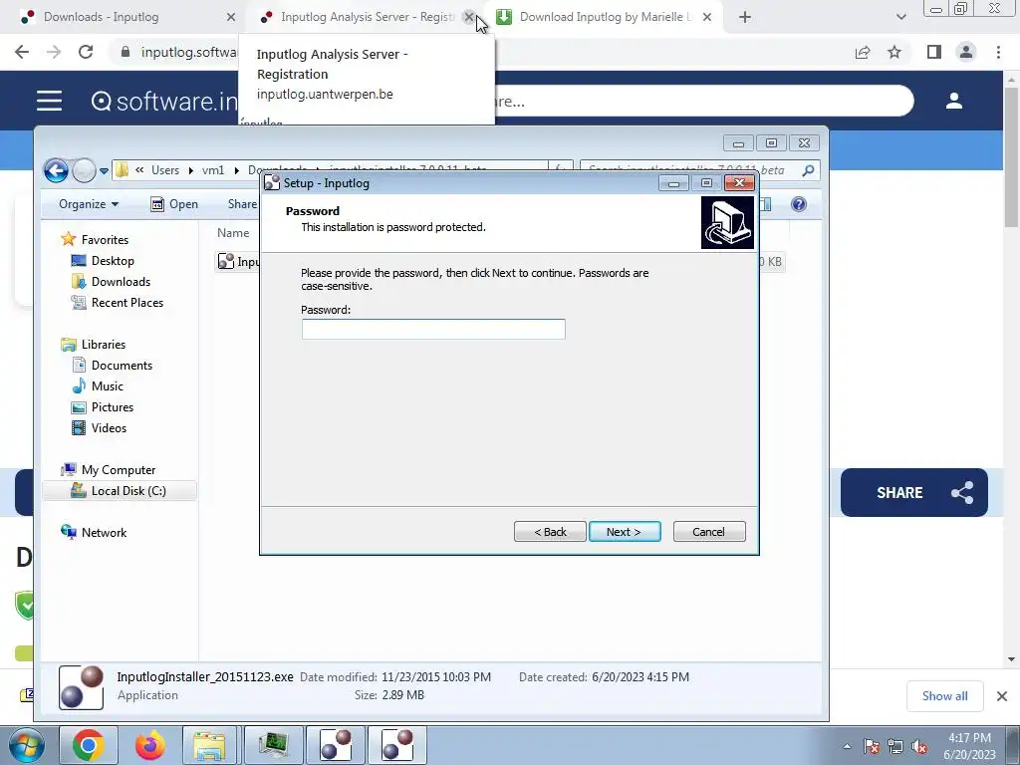The image size is (1020, 765).
Task: Cancel the Inputlog installation
Action: pyautogui.click(x=709, y=532)
